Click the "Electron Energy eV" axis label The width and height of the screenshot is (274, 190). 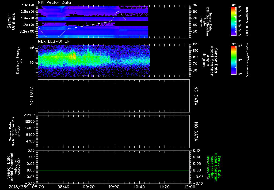point(19,60)
